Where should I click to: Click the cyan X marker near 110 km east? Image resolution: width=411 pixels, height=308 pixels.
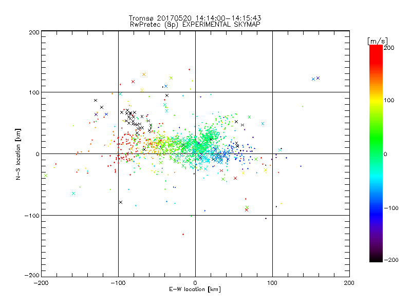[280, 150]
